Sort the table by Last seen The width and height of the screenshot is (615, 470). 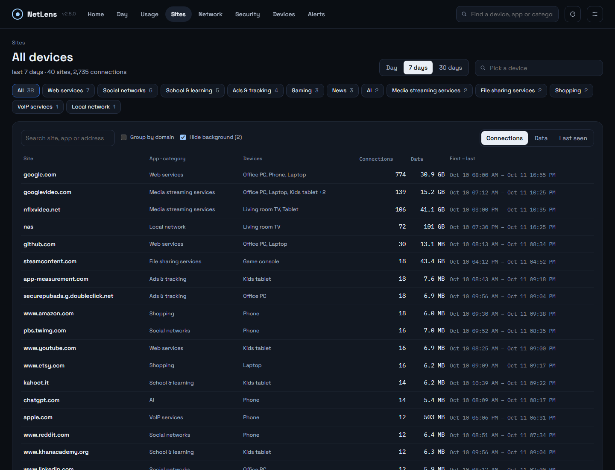(x=573, y=138)
